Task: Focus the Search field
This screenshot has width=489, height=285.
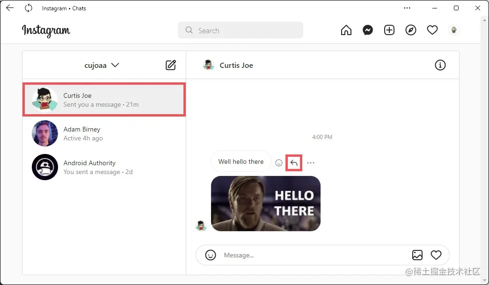Action: (x=241, y=30)
